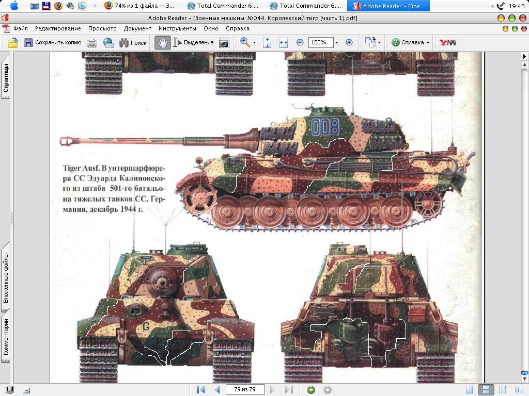Activate the Hand tool
Viewport: 529px width, 396px height.
[163, 42]
